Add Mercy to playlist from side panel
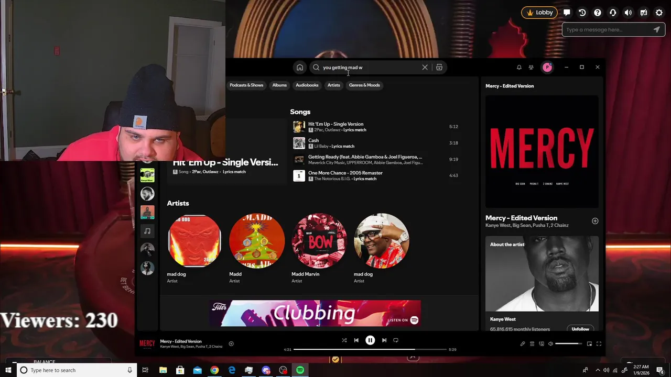The image size is (671, 377). (595, 221)
